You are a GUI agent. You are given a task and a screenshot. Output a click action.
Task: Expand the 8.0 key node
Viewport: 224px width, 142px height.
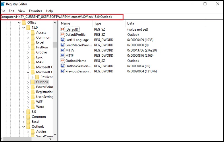point(24,112)
